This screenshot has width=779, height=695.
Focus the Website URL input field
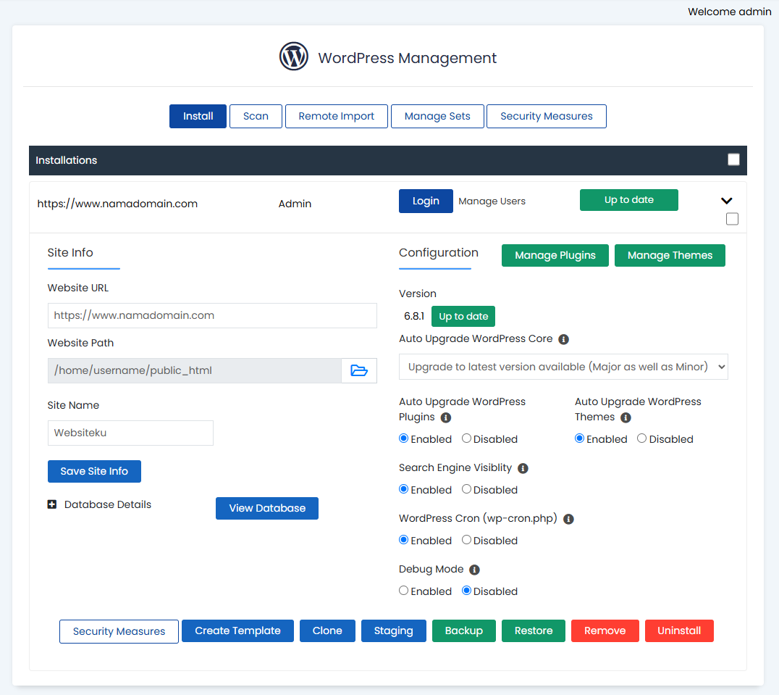212,316
